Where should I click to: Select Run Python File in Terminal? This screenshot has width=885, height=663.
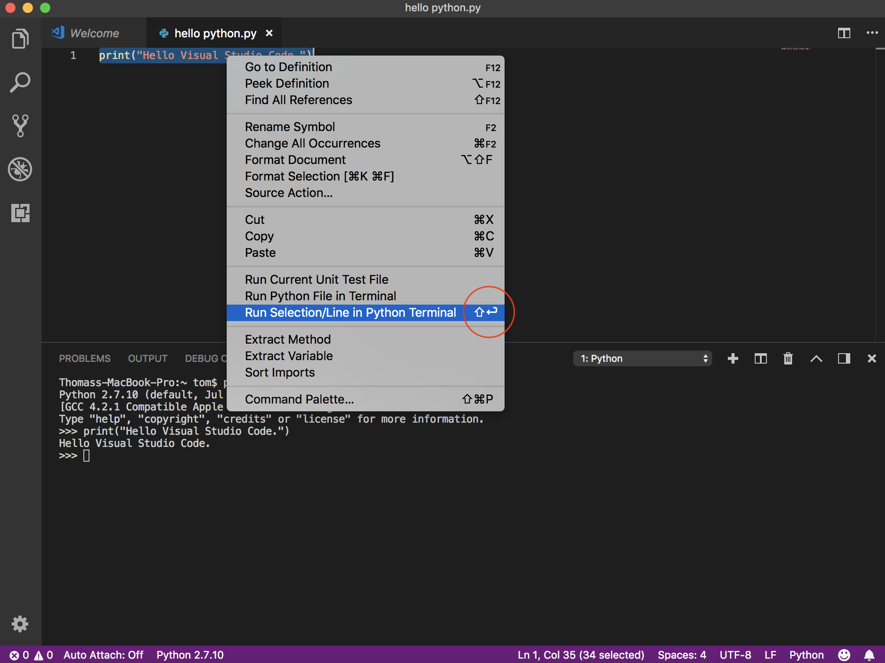click(x=366, y=296)
